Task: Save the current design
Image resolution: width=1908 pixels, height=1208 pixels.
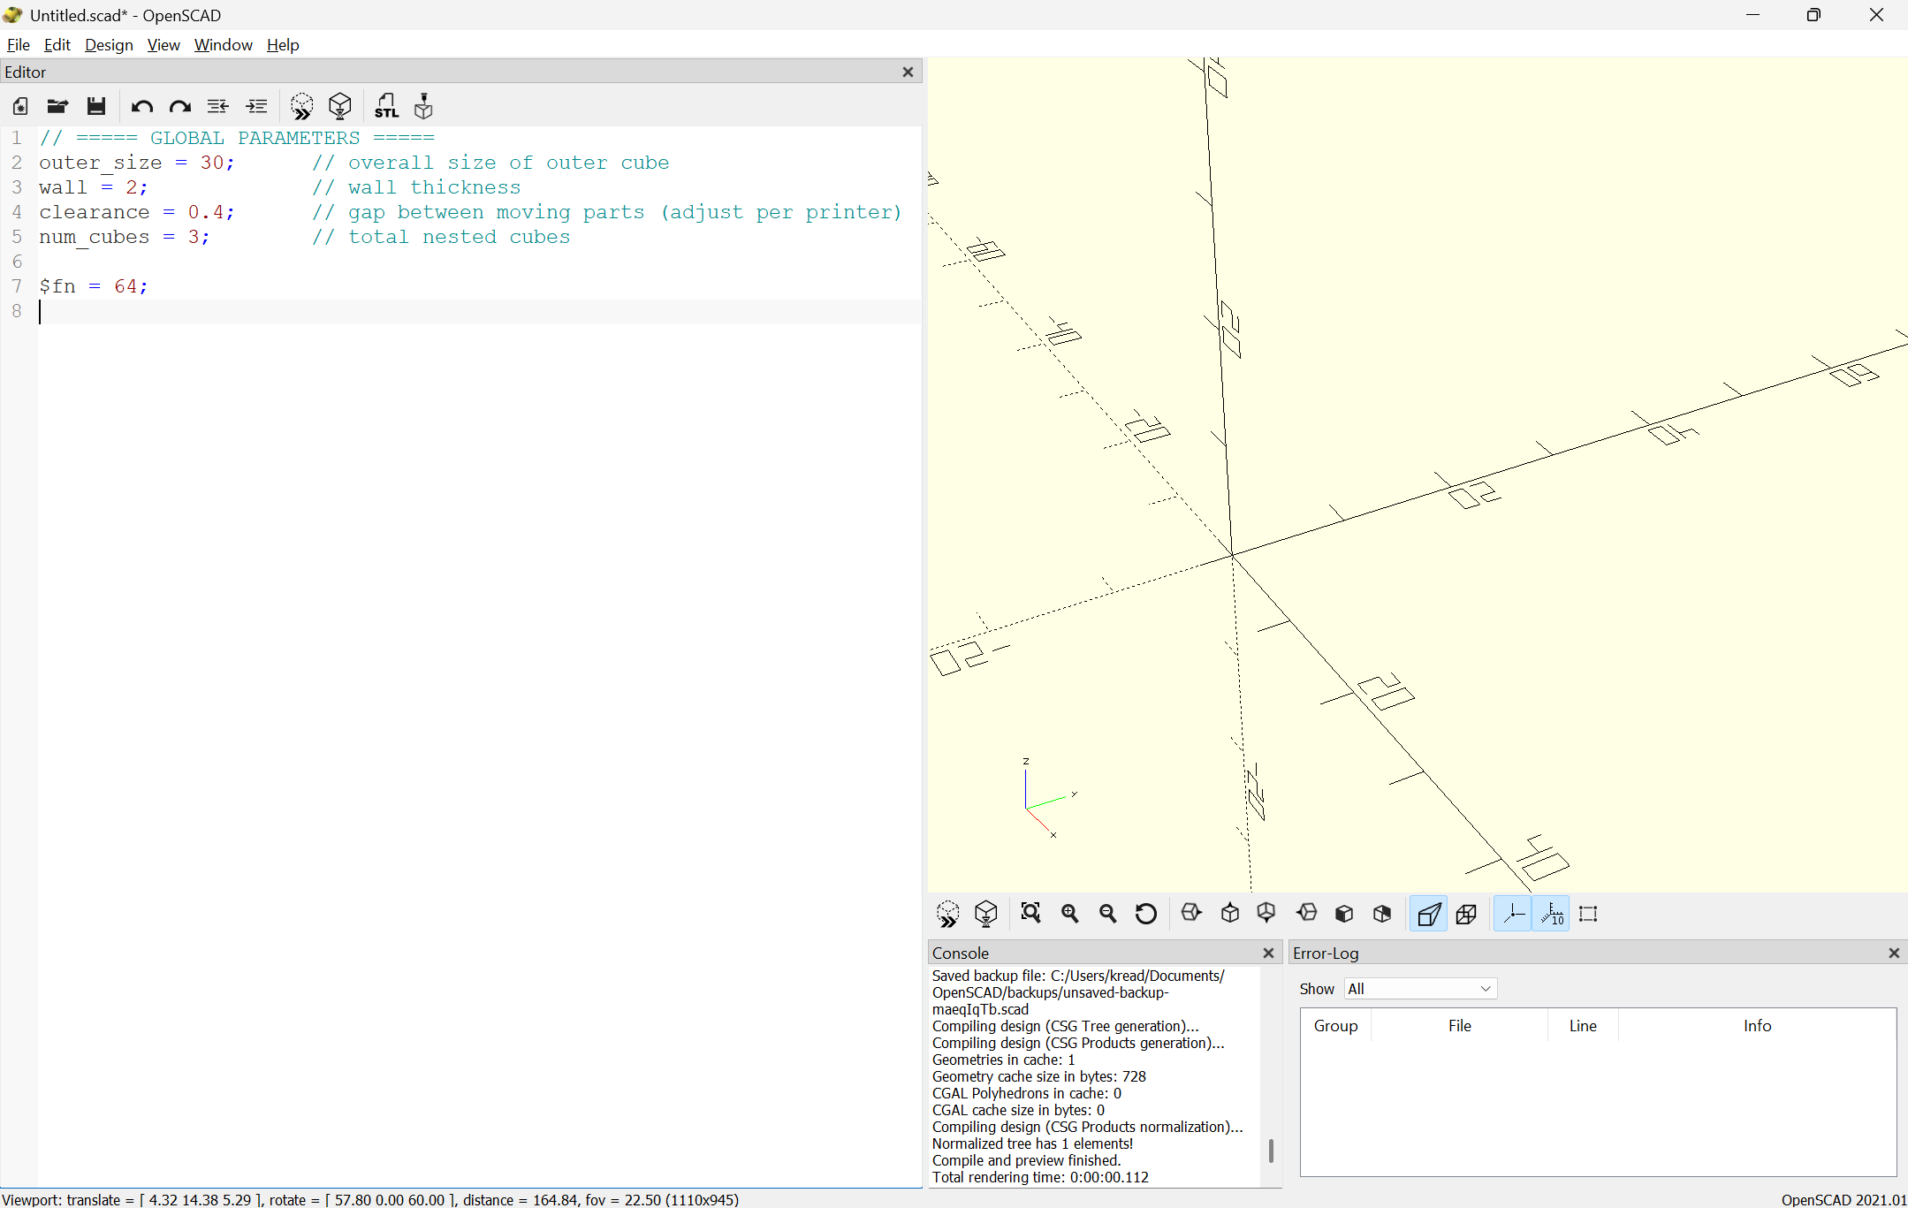Action: click(x=96, y=106)
